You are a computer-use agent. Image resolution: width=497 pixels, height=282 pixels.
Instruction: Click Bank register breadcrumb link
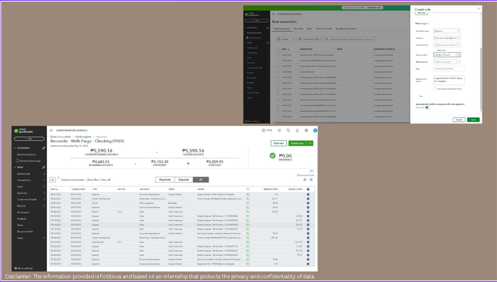[x=84, y=136]
